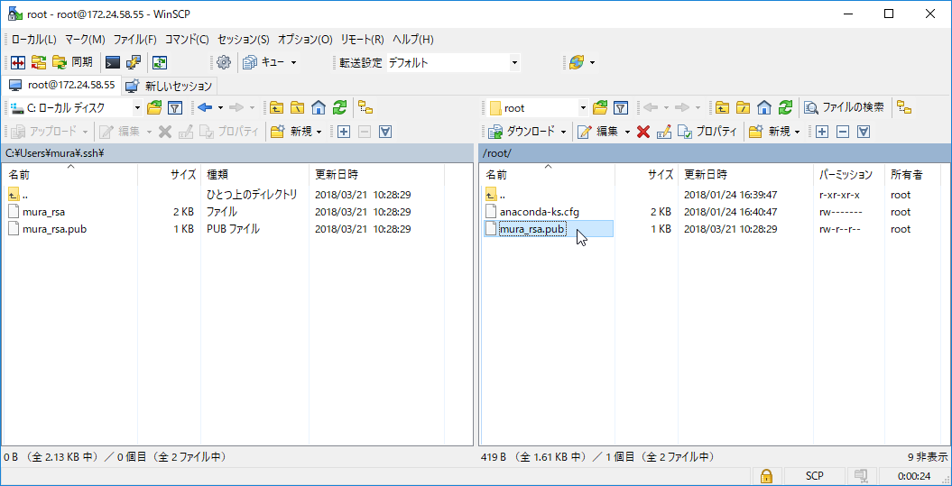Select local file mura_rsa
The height and width of the screenshot is (486, 952).
[x=43, y=212]
